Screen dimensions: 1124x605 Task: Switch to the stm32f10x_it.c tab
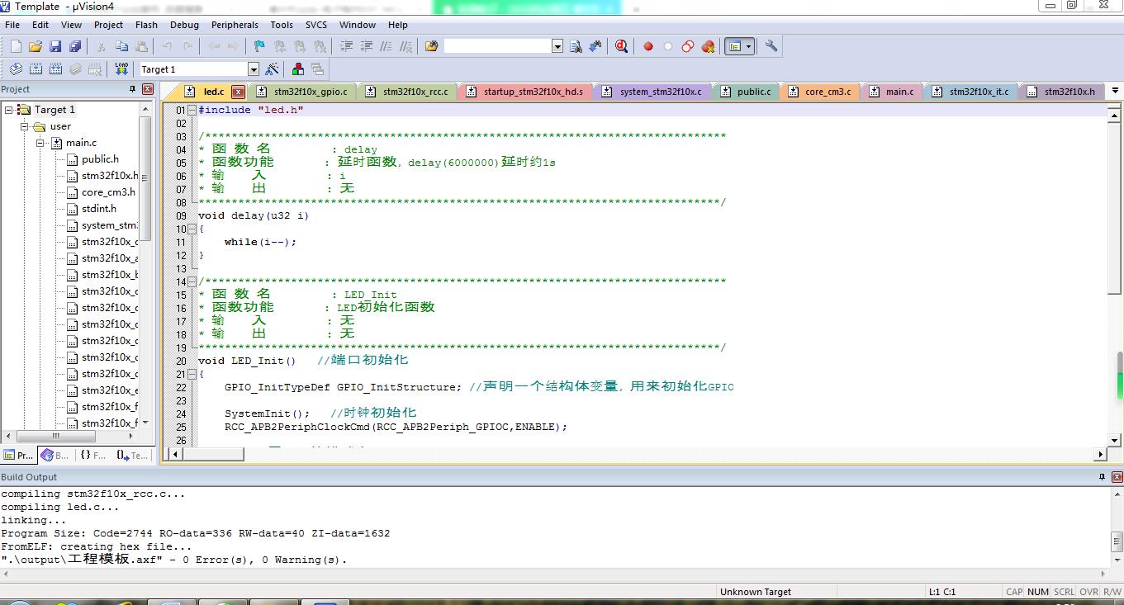point(971,92)
